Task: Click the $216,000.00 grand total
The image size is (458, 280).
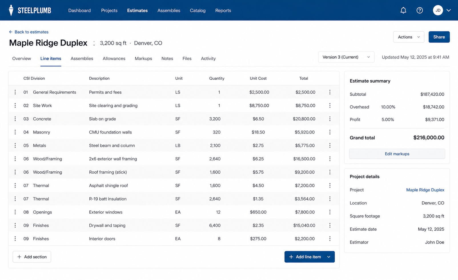Action: point(429,138)
